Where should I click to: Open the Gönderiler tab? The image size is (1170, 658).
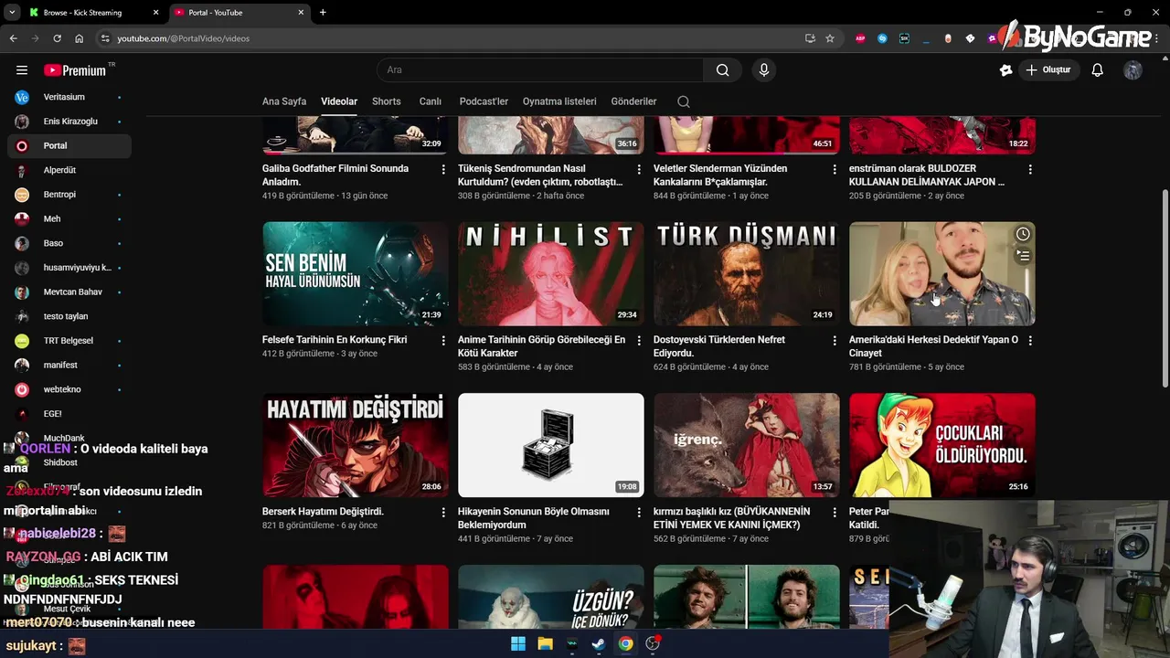(633, 101)
